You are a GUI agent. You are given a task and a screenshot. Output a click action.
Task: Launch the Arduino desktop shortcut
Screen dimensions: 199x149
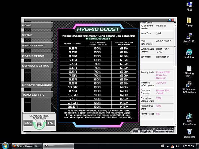(189, 54)
